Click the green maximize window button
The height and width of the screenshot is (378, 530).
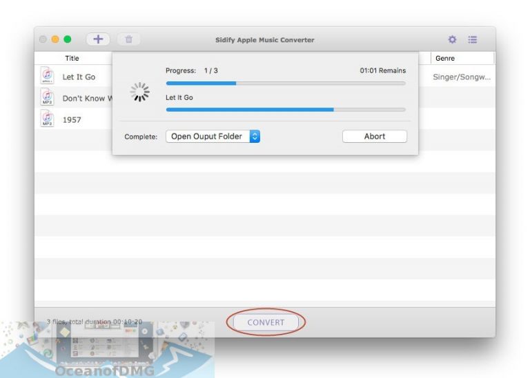pos(68,39)
